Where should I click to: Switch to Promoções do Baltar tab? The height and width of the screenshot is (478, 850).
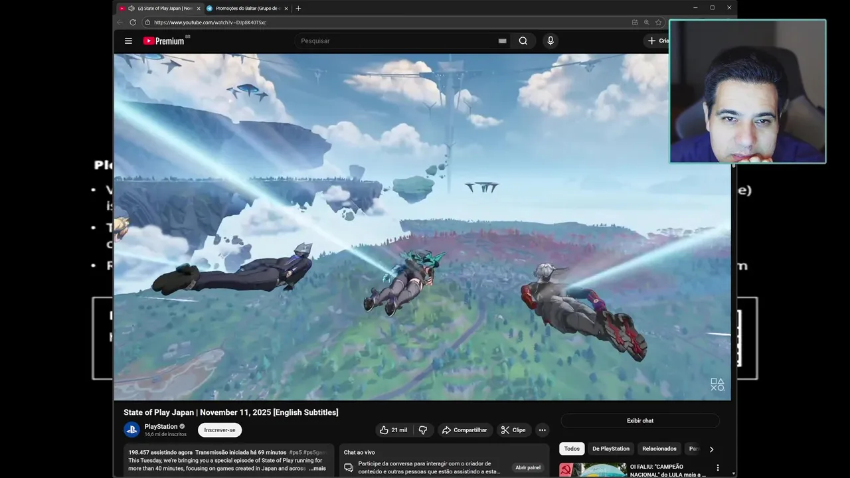pos(247,8)
